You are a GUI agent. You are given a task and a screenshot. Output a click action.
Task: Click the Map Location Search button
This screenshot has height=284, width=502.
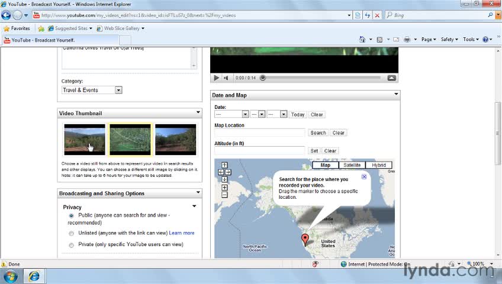point(318,133)
